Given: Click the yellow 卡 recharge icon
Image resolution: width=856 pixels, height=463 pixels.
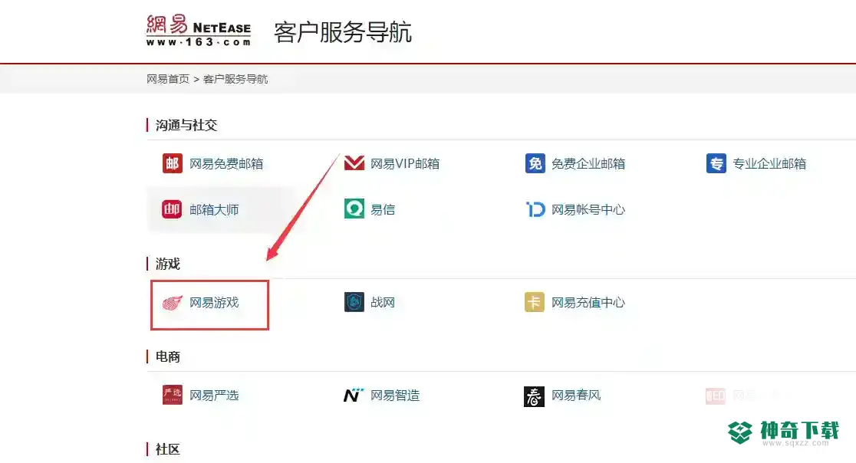Looking at the screenshot, I should point(535,302).
